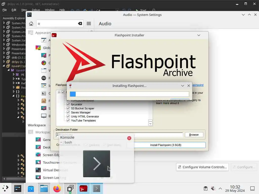Clear the System Settings search field
The image size is (259, 194).
point(80,23)
